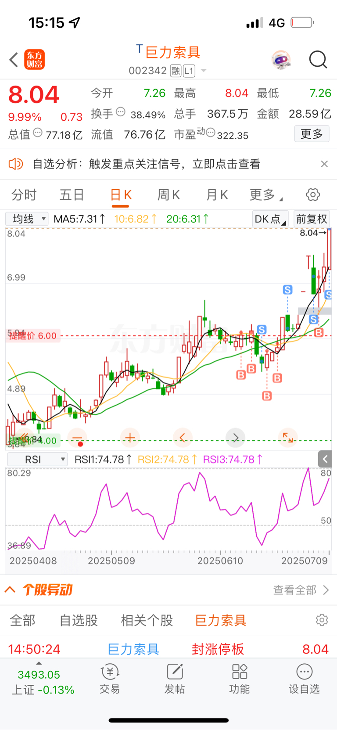This screenshot has height=730, width=337.
Task: Go back using the top-left arrow
Action: [14, 60]
